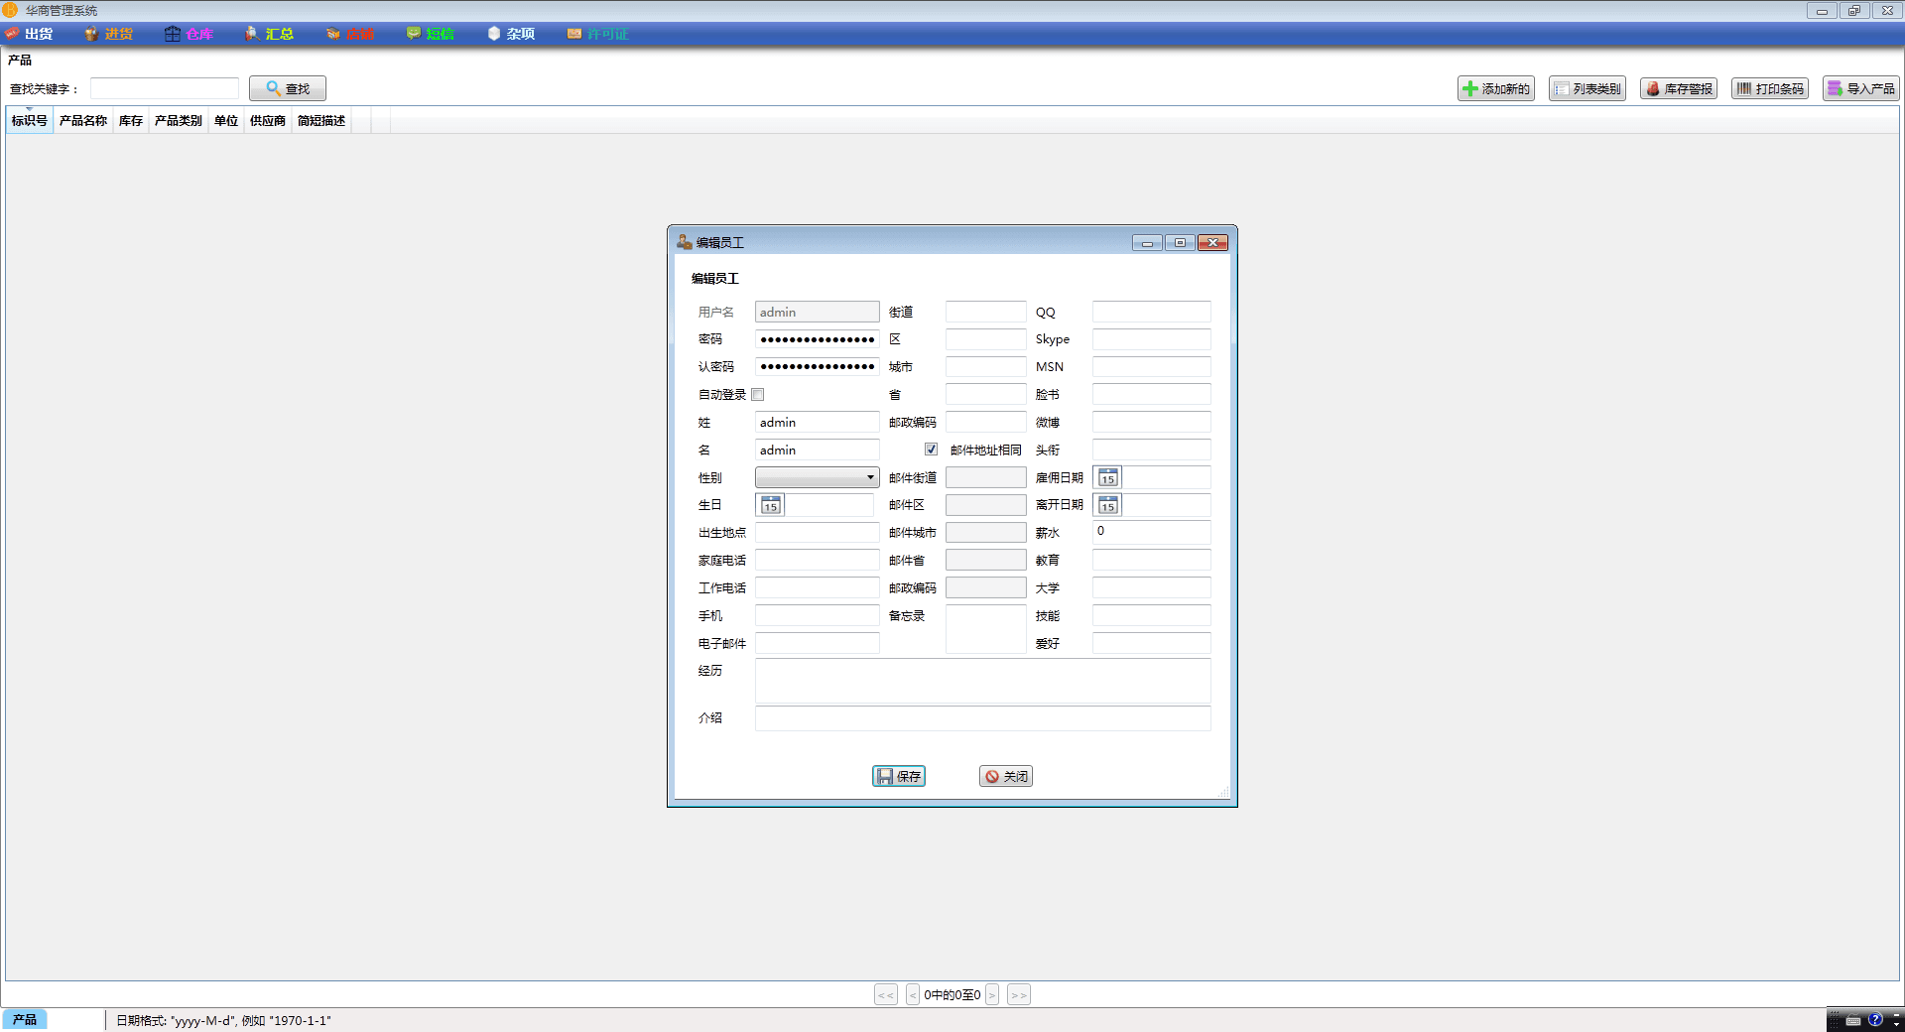This screenshot has height=1032, width=1905.
Task: Expand the 性别 dropdown
Action: [x=818, y=478]
